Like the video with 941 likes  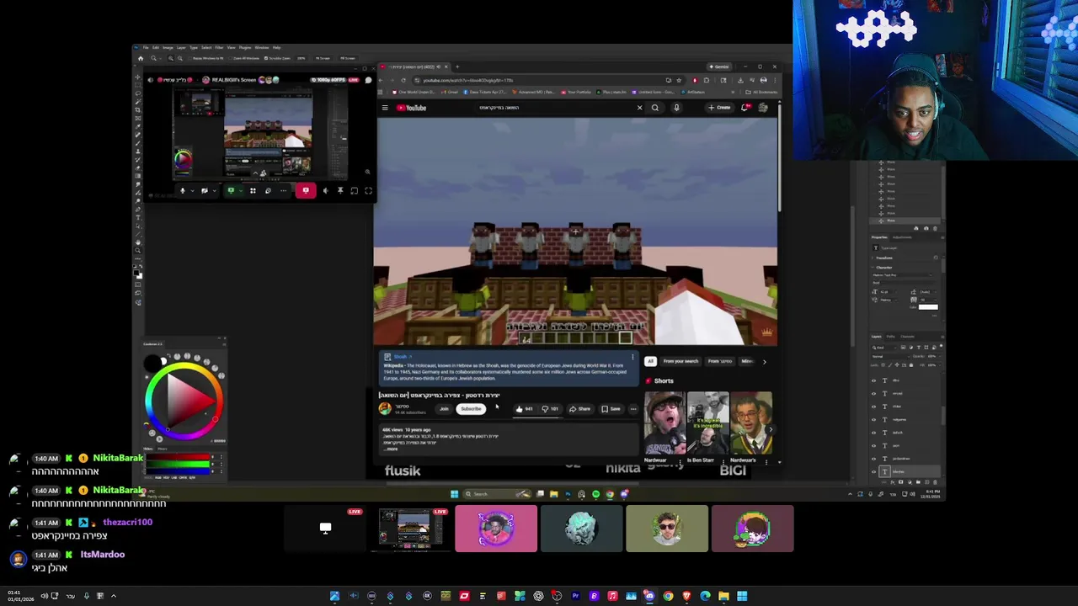(524, 409)
